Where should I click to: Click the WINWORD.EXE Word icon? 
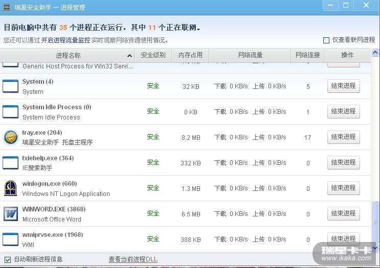pyautogui.click(x=10, y=213)
